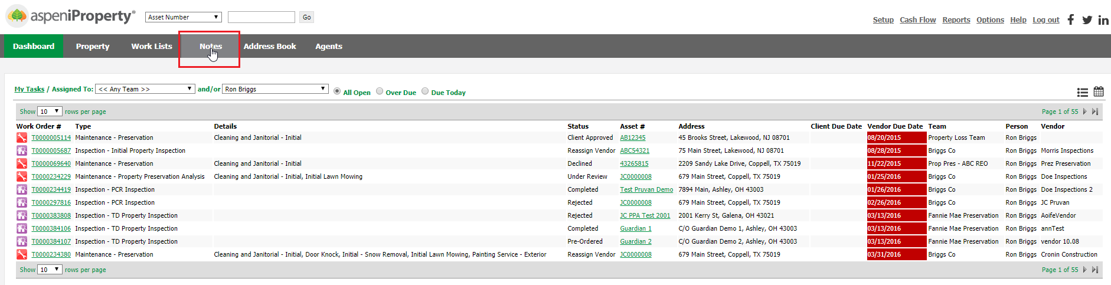The height and width of the screenshot is (285, 1111).
Task: Open the Any Team dropdown
Action: point(145,89)
